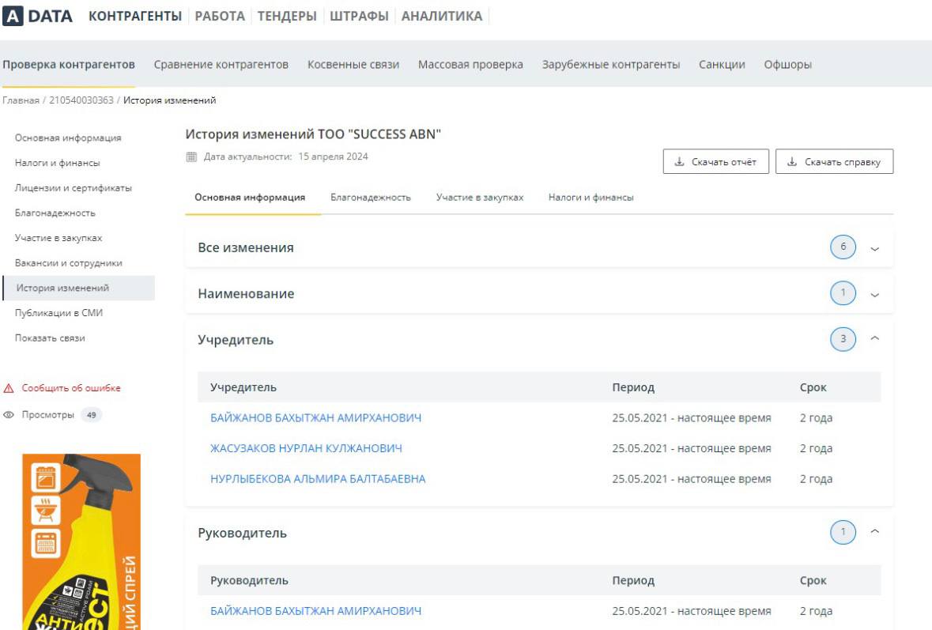Click the views counter badge 49
This screenshot has height=630, width=932.
[x=92, y=415]
